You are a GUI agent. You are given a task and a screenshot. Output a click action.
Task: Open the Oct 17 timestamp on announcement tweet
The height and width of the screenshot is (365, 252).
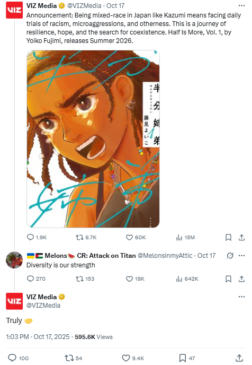(115, 6)
